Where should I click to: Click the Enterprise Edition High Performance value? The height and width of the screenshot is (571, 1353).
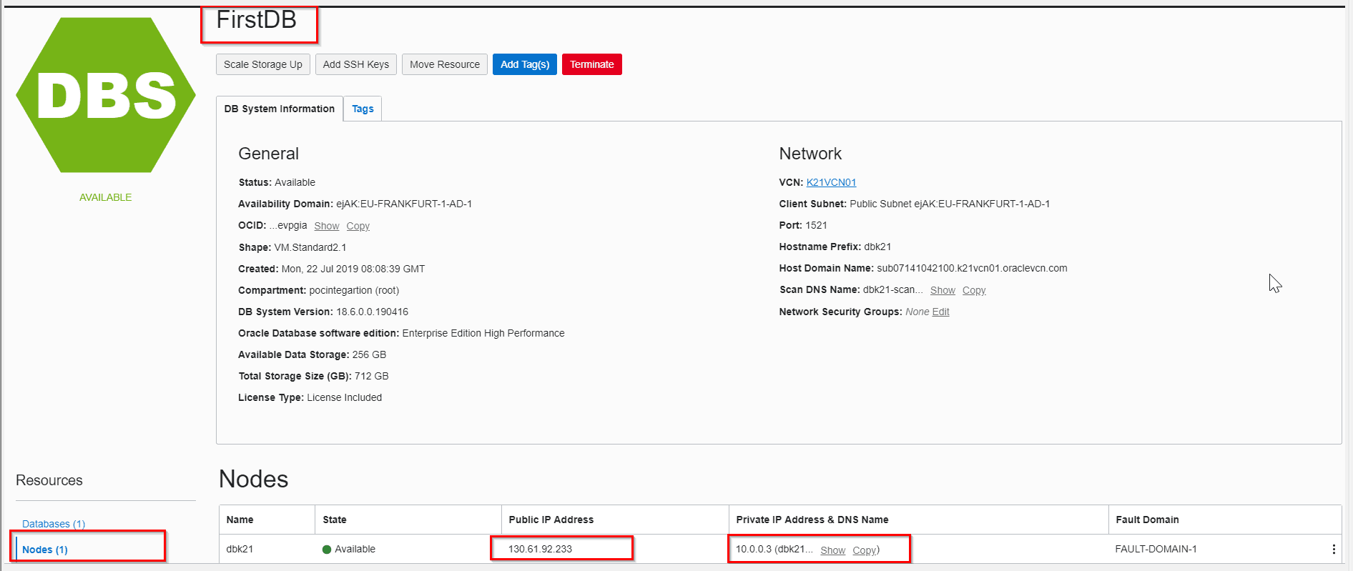coord(483,333)
